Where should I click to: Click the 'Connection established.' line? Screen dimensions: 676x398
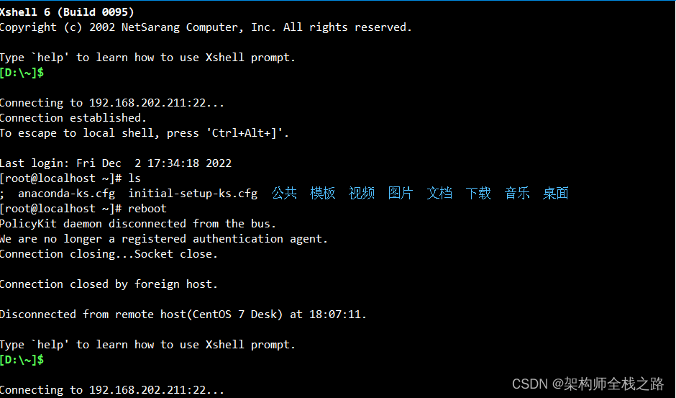pos(73,117)
